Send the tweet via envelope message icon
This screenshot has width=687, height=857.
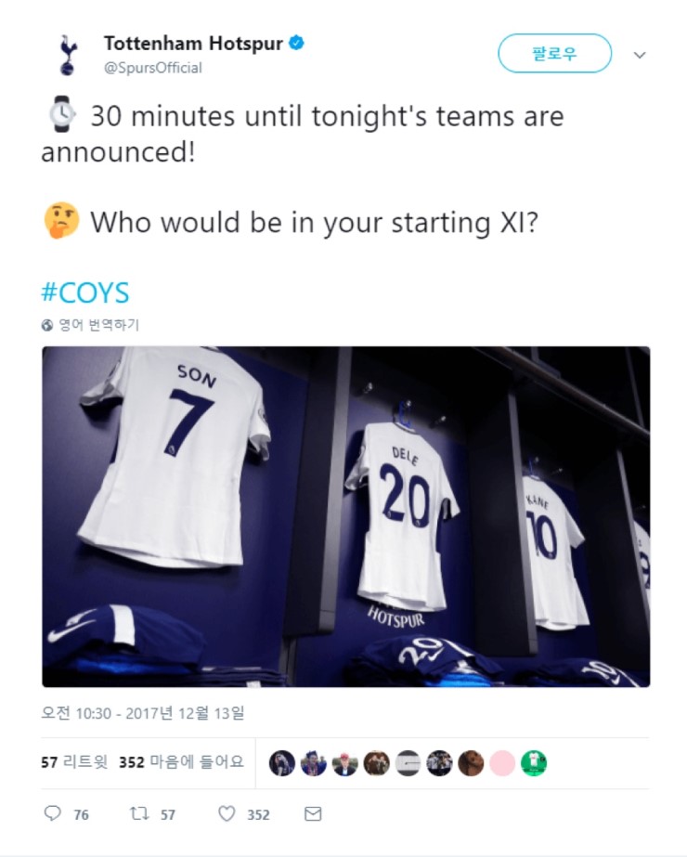[313, 813]
